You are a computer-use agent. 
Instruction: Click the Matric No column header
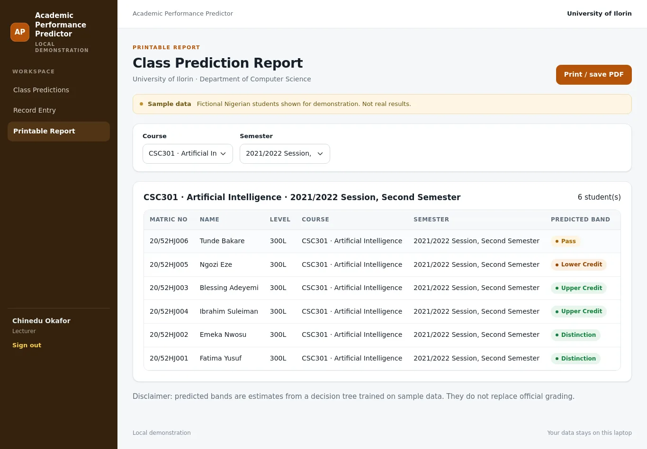(x=169, y=220)
